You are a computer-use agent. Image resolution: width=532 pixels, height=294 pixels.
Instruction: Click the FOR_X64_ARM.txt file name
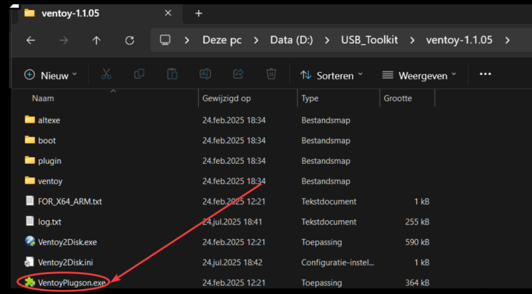pyautogui.click(x=70, y=202)
